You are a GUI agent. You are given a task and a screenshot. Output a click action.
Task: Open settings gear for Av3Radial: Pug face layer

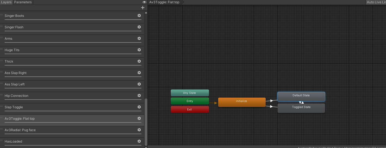click(x=139, y=130)
